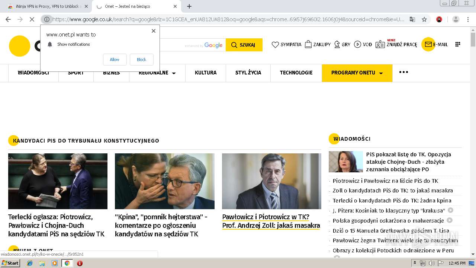Open WIADOMOŚCI sidebar heading
Image resolution: width=476 pixels, height=268 pixels.
pos(352,139)
